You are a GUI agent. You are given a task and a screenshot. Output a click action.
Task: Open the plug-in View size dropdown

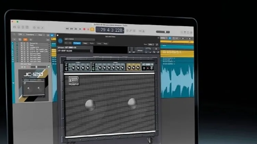[x=151, y=44]
